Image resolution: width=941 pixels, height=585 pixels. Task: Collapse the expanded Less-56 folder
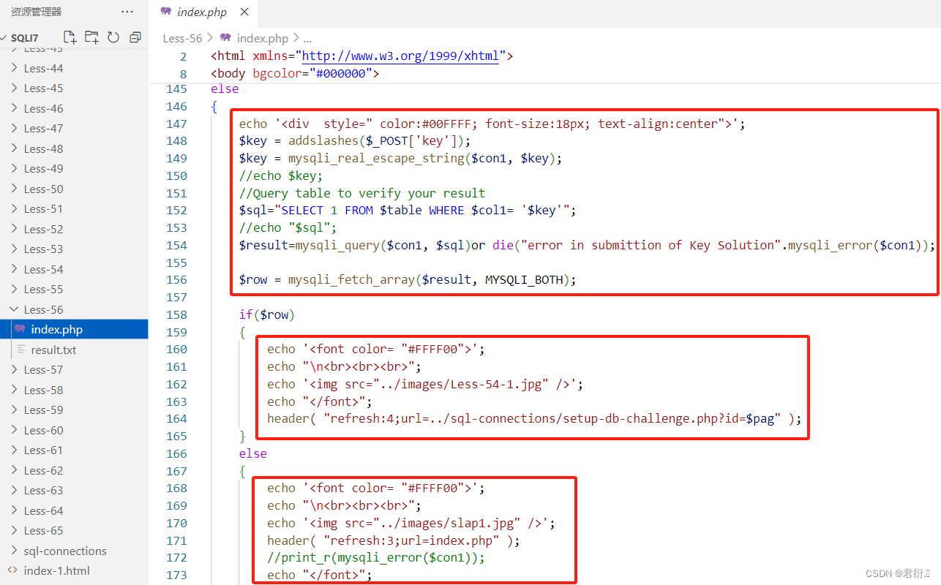tap(74, 309)
